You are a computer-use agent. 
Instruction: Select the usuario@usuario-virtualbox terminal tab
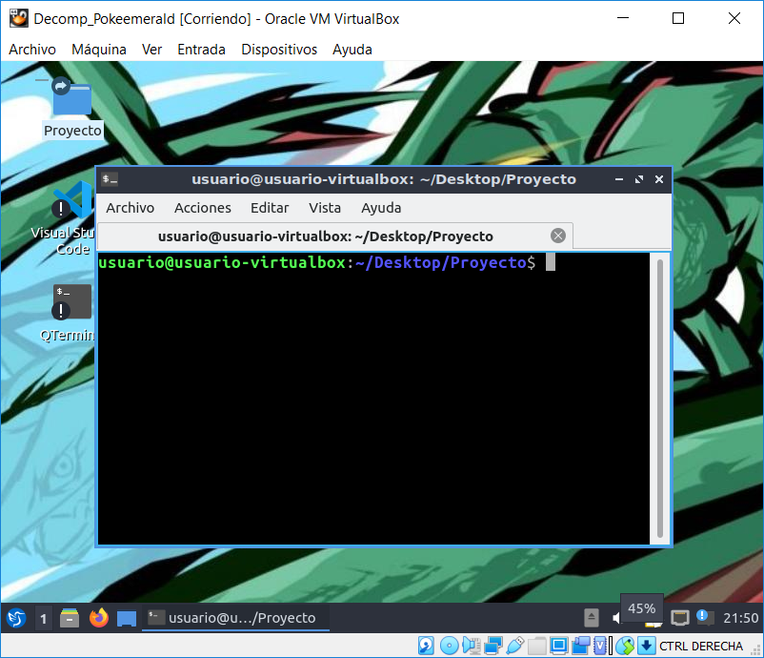[326, 236]
